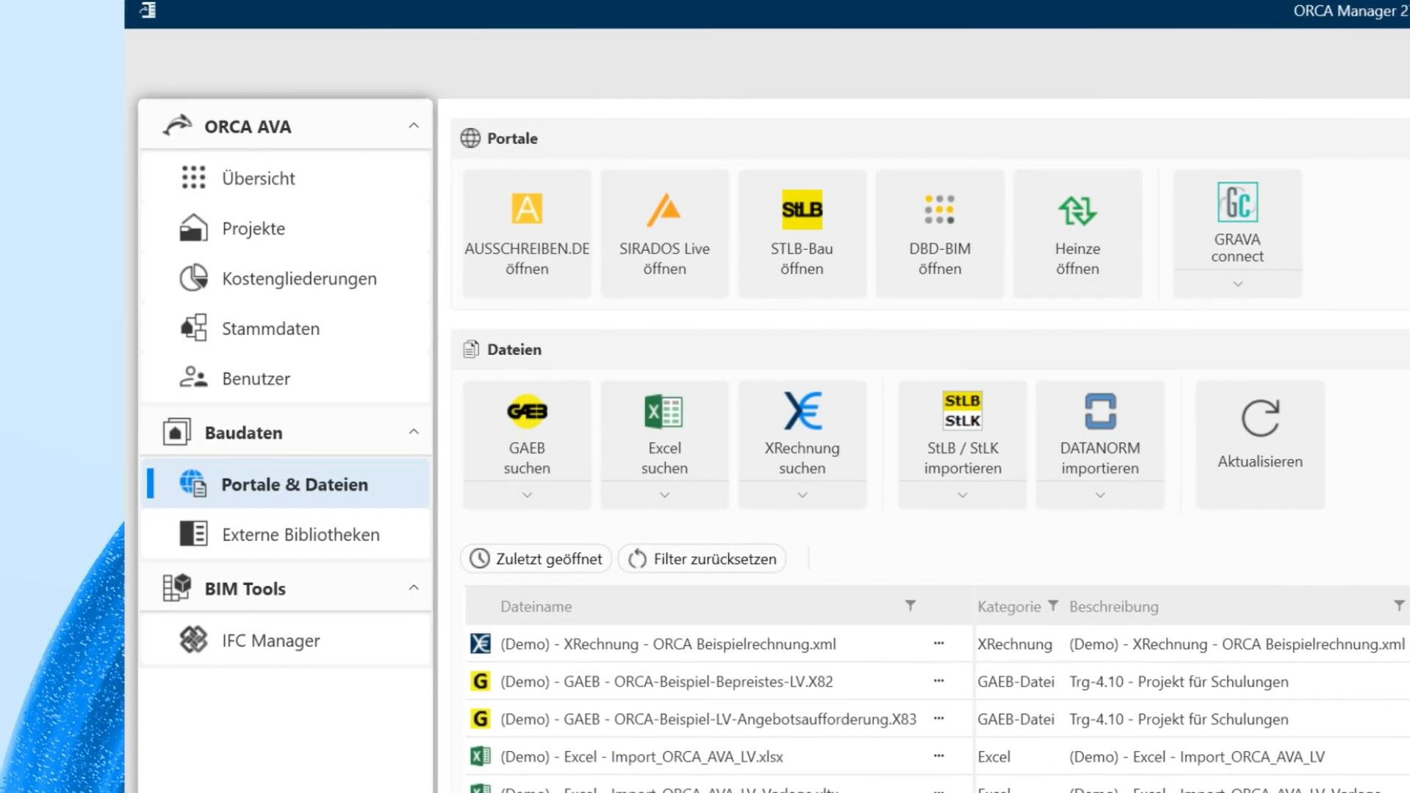
Task: Click GAEB icon of Bepreistes-LV.X82 row
Action: 480,681
